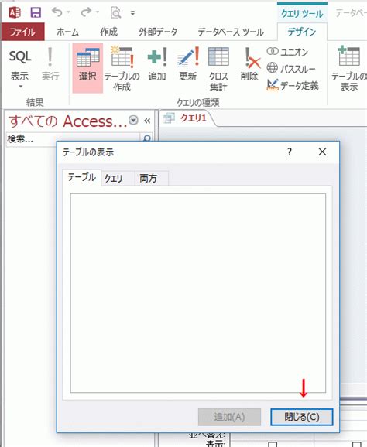
Task: Click the dialog help question mark
Action: click(290, 152)
